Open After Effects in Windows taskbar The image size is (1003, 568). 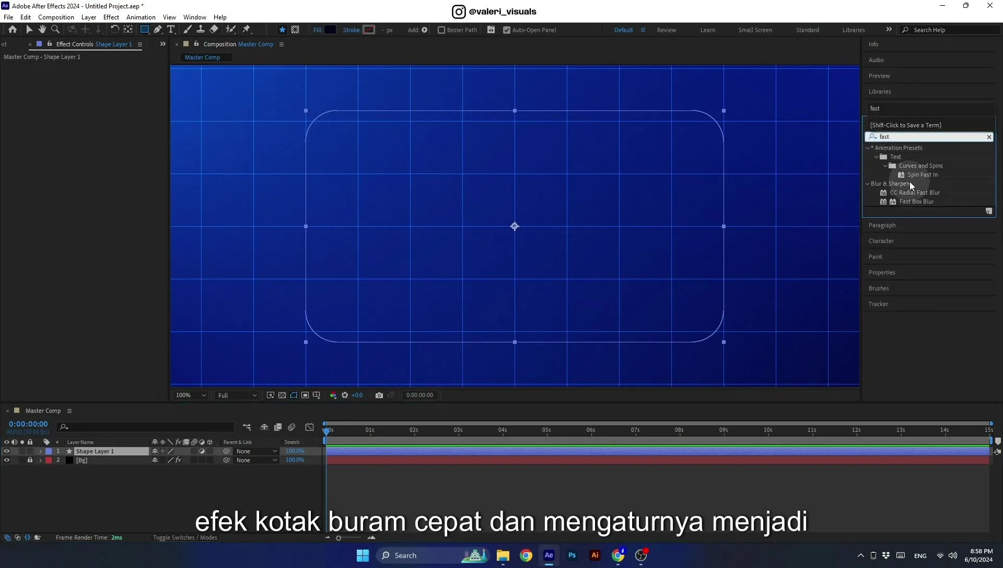coord(549,555)
